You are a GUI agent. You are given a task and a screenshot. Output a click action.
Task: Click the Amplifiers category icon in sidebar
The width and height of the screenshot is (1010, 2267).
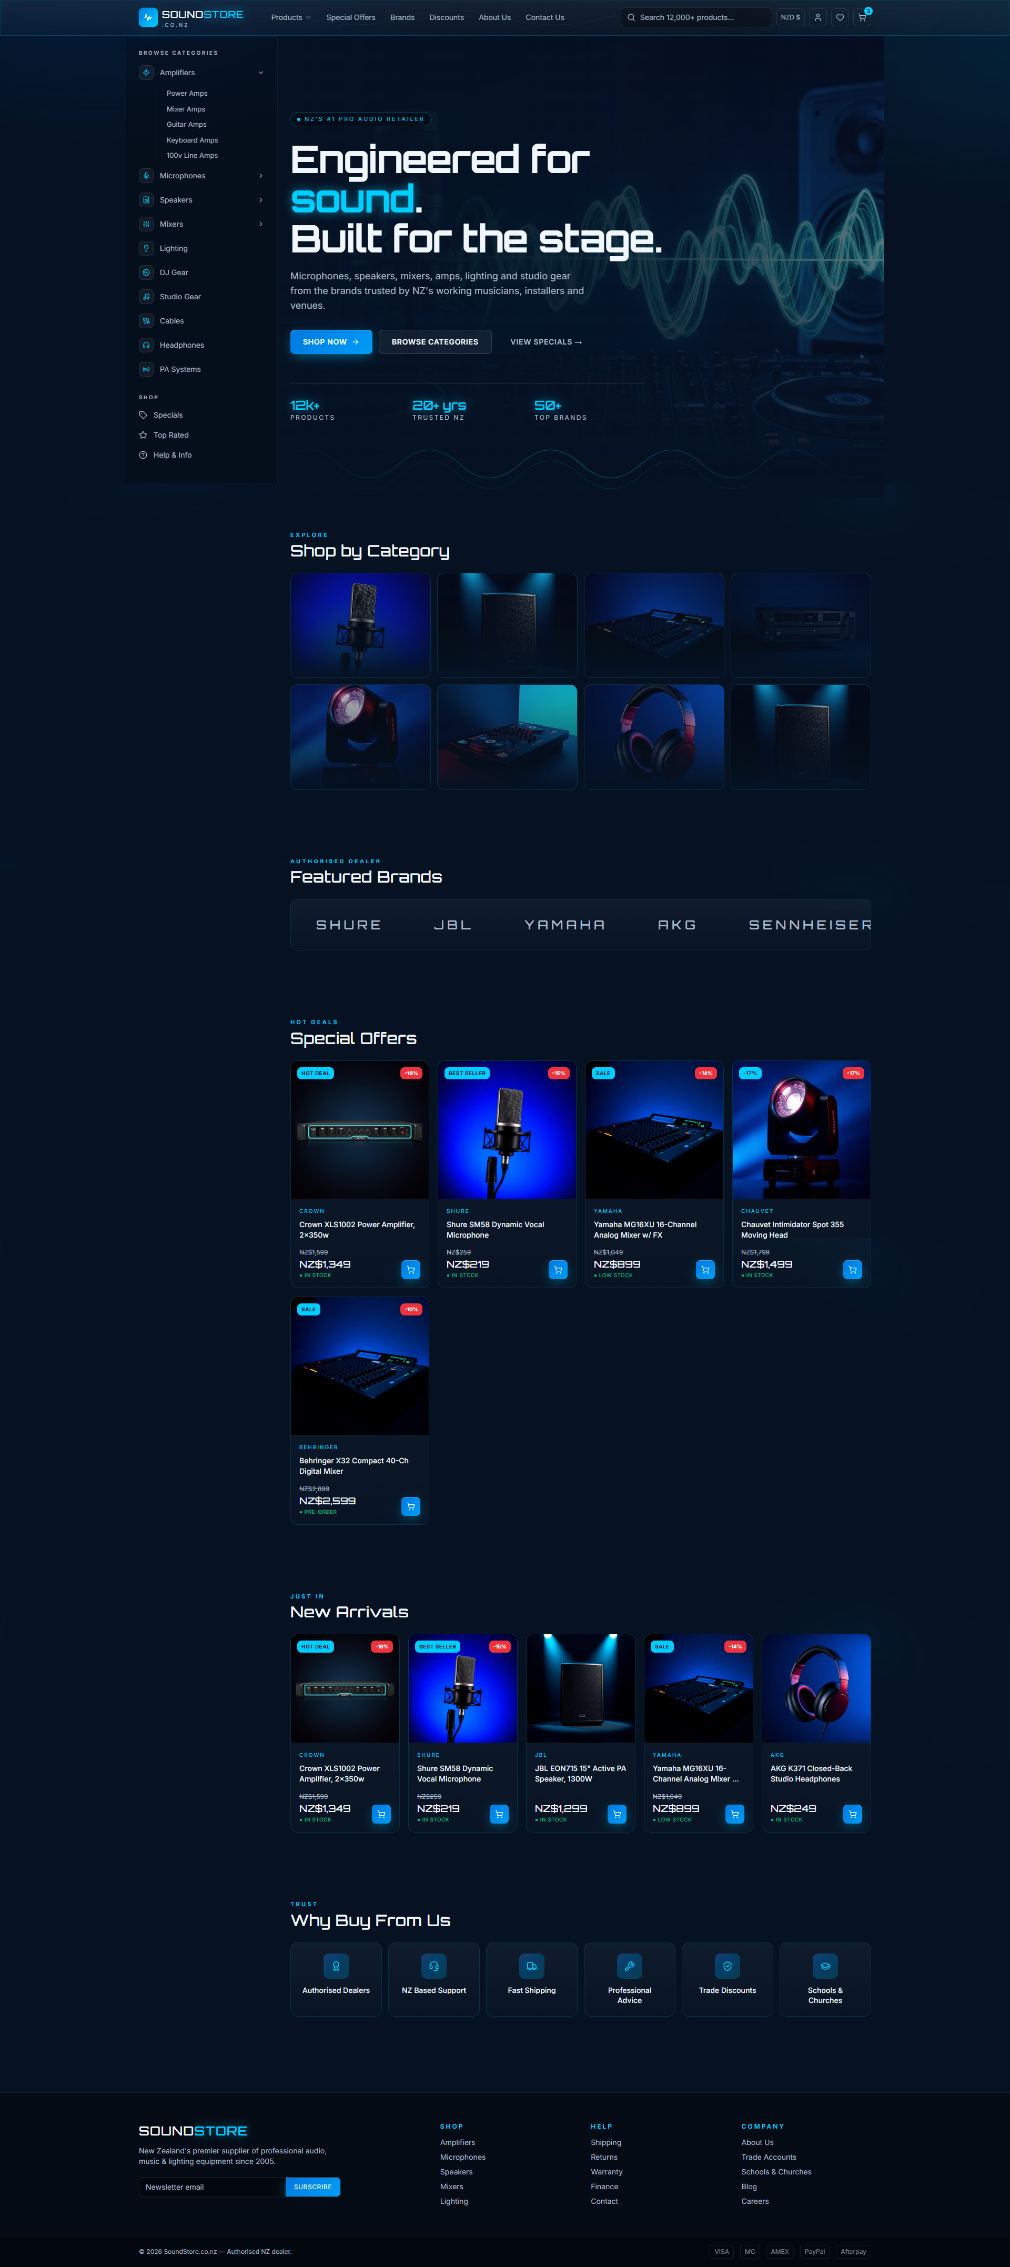pos(146,73)
